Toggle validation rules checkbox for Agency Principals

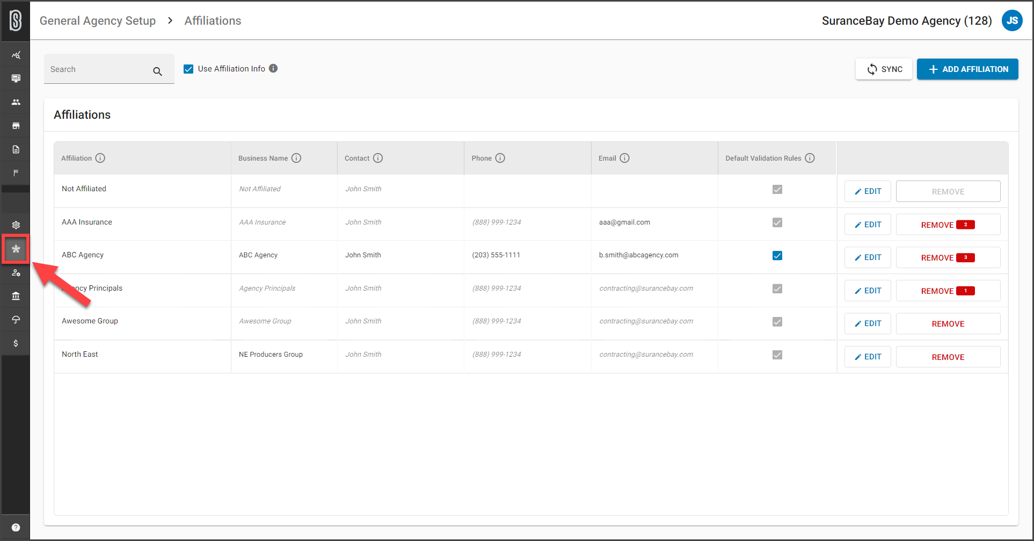777,288
